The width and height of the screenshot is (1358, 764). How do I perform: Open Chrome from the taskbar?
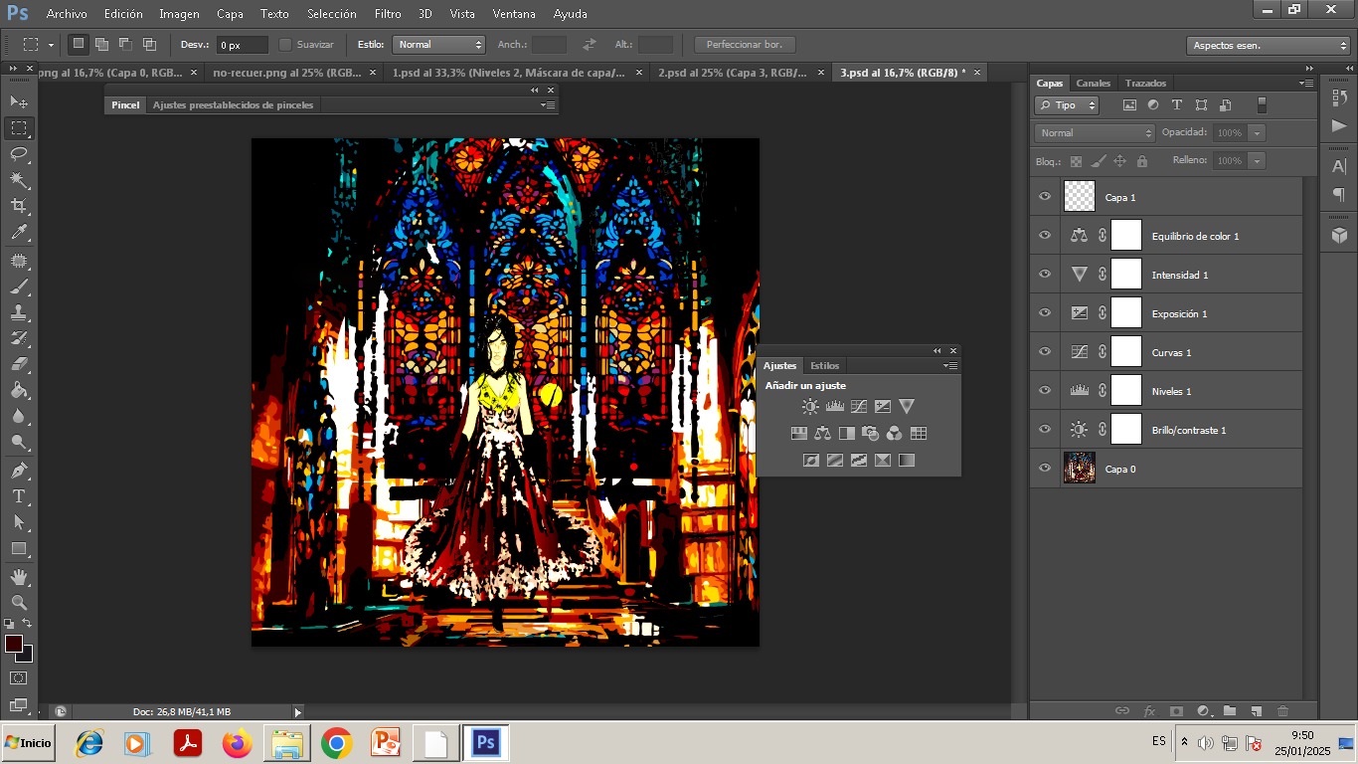tap(337, 743)
